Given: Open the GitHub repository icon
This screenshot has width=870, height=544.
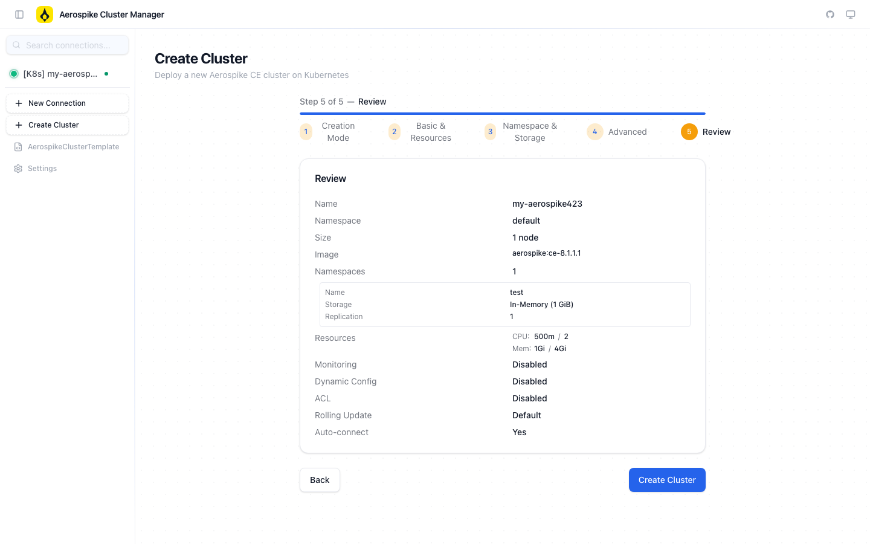Looking at the screenshot, I should (830, 15).
